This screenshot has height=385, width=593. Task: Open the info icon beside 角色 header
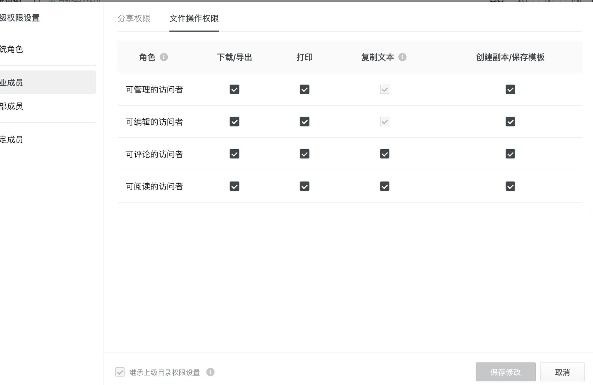[164, 57]
